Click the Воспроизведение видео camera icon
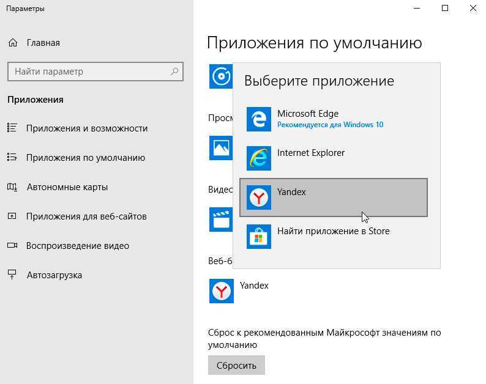This screenshot has width=486, height=384. (12, 245)
